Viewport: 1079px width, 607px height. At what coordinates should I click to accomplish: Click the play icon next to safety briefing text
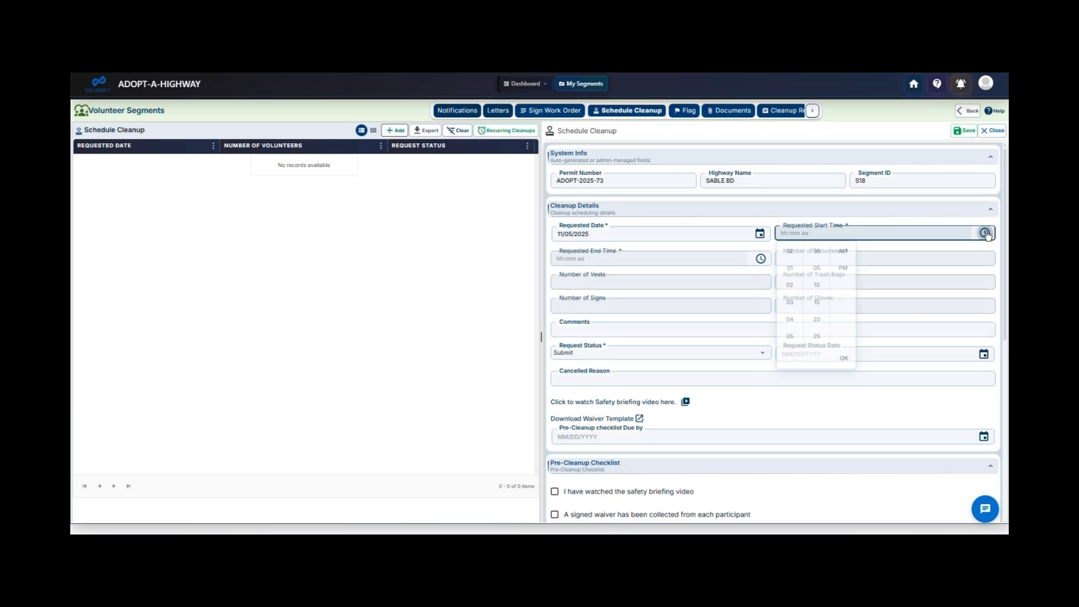686,401
